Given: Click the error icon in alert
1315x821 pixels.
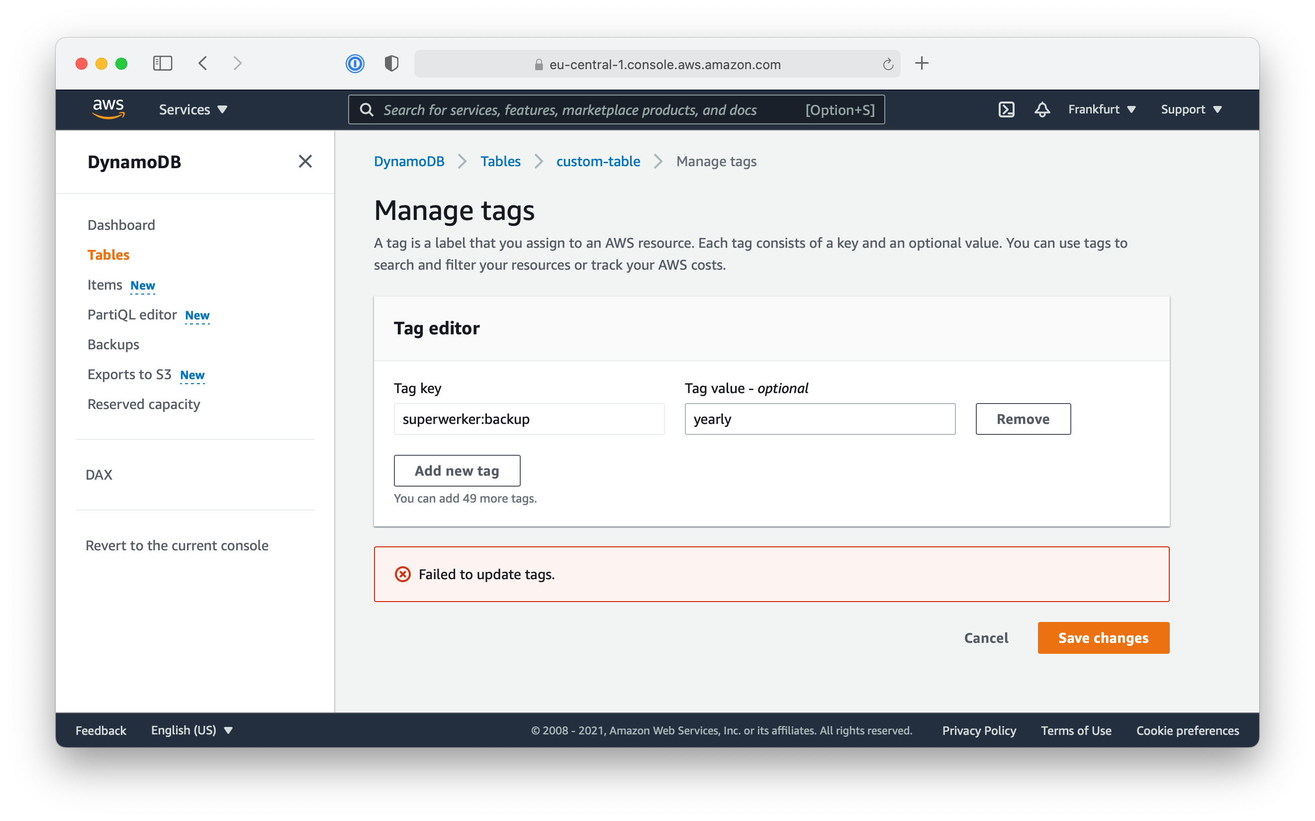Looking at the screenshot, I should click(403, 574).
